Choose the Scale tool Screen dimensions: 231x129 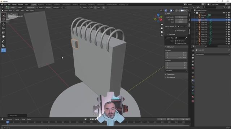coord(3,33)
